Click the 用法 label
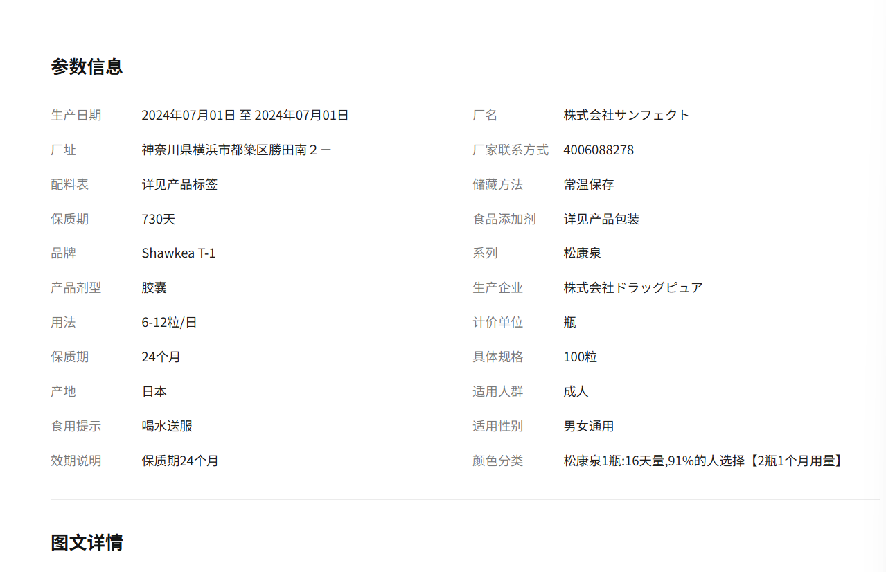This screenshot has height=572, width=886. [x=63, y=323]
